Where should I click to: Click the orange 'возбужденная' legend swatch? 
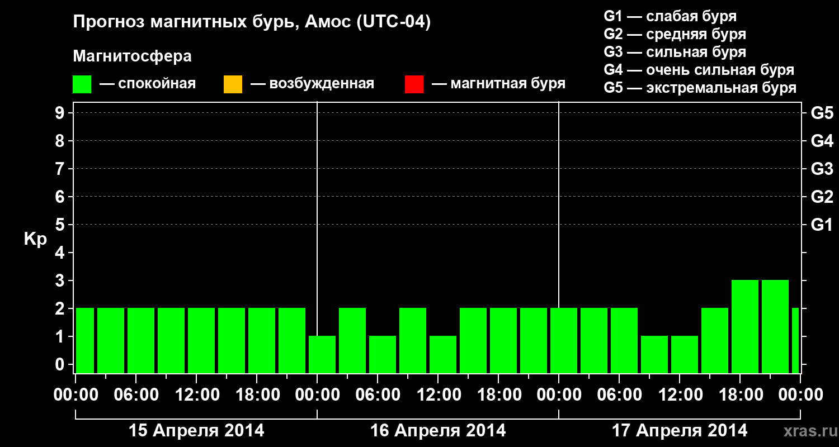[233, 84]
